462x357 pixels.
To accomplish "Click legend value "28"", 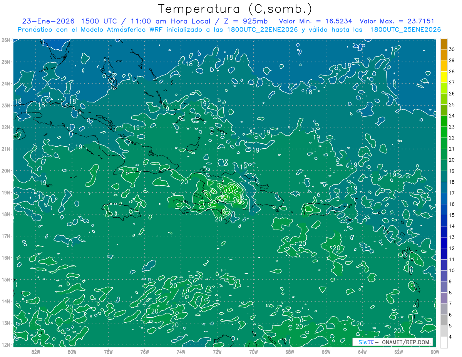I will coord(452,72).
